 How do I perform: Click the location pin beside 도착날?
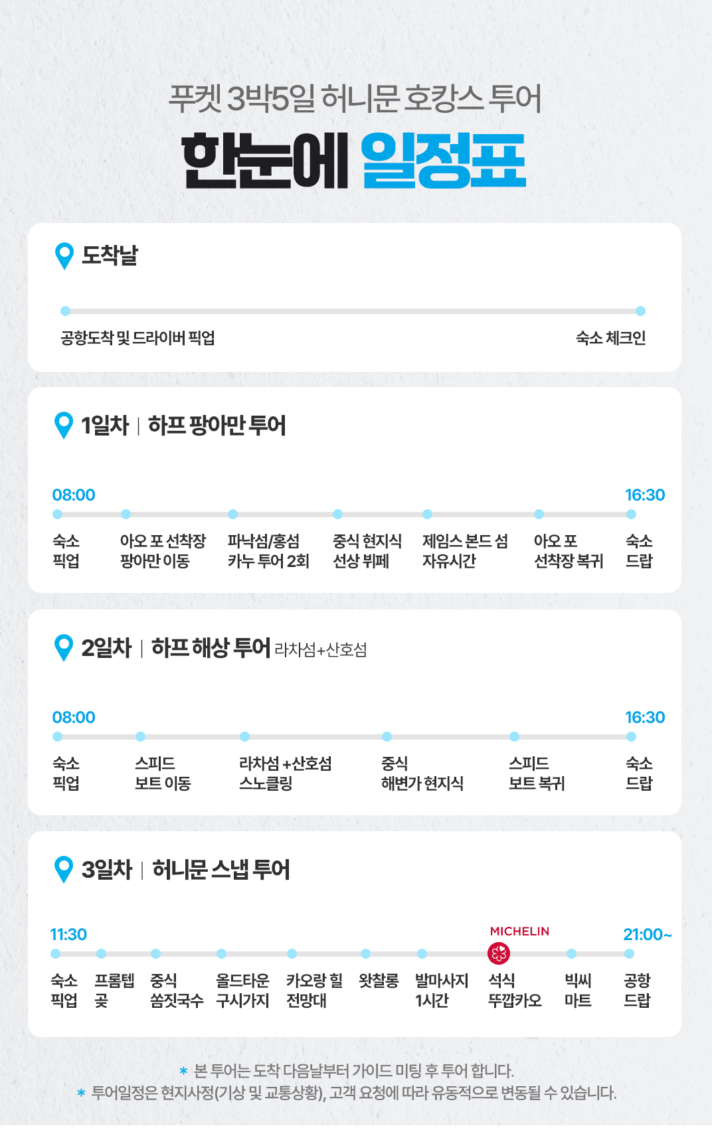coord(64,256)
